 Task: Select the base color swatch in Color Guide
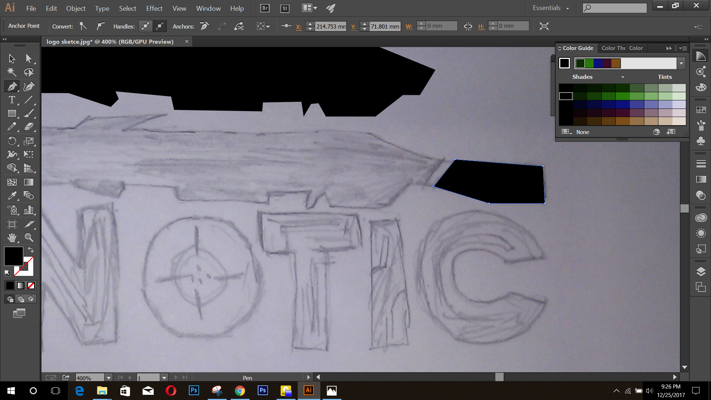(x=564, y=63)
